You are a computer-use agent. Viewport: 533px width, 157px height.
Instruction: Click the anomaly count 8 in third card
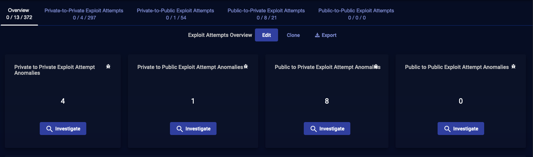(x=327, y=101)
